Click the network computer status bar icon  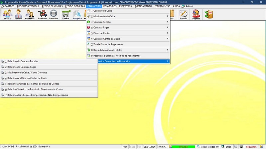click(x=241, y=147)
